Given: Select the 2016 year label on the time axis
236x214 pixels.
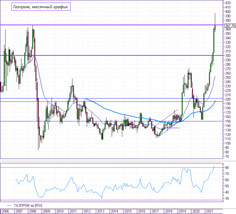Looking at the screenshot, I should (142, 211).
